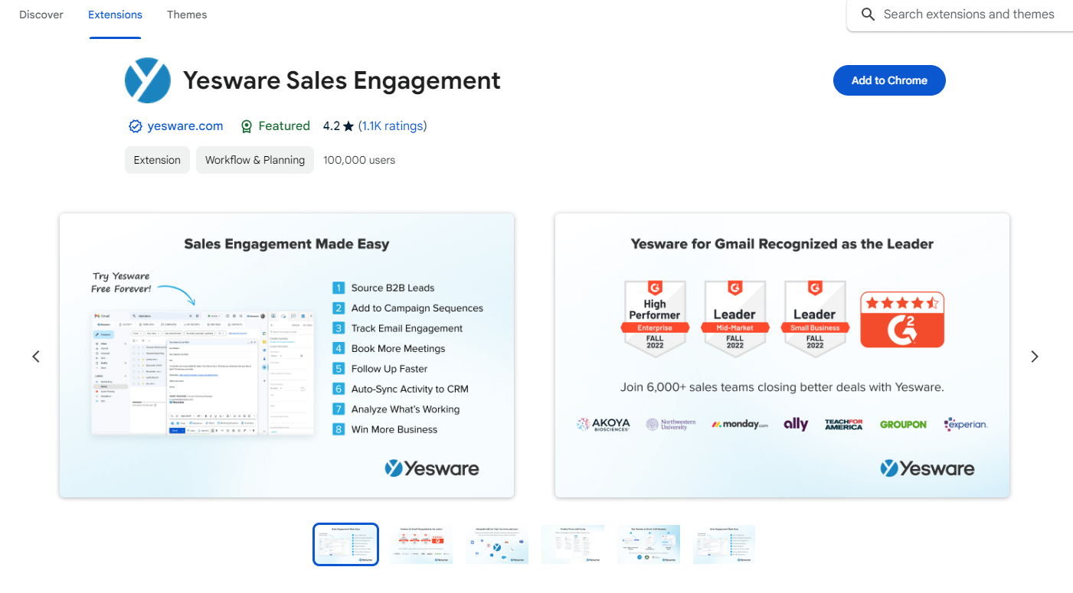Show the previous screenshot with left arrow
Screen dimensions: 1073x593
point(35,357)
